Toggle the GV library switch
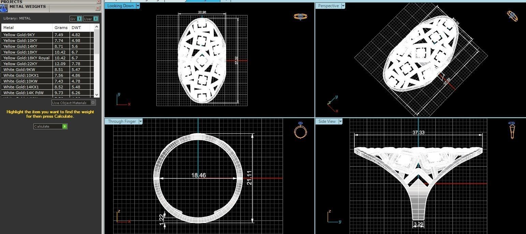 point(76,19)
